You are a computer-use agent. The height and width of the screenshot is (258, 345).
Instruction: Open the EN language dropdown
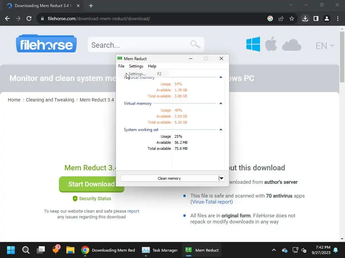[324, 46]
